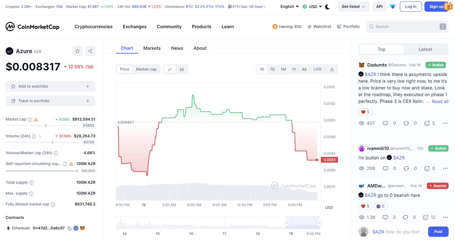The width and height of the screenshot is (455, 240).
Task: Click Total supply info icon
Action: (x=31, y=183)
